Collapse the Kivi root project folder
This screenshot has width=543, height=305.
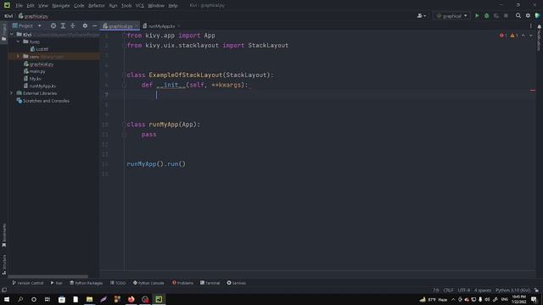point(12,35)
